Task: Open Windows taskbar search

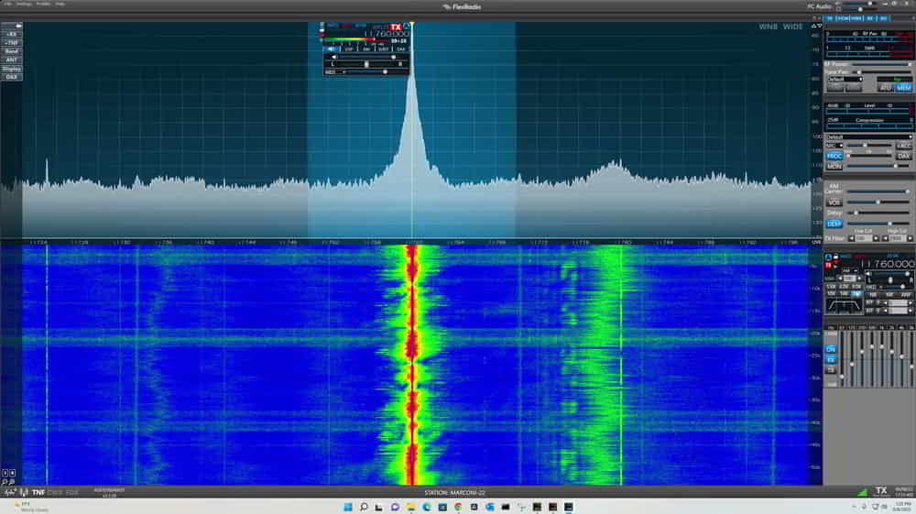Action: [x=364, y=507]
